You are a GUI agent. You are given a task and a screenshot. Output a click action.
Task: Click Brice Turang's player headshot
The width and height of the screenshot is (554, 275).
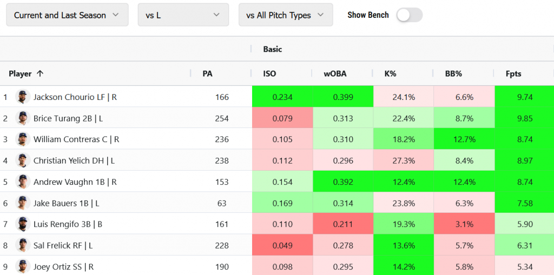point(23,118)
